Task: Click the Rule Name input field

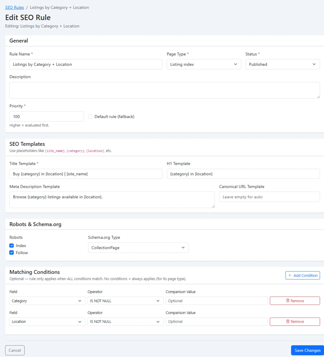Action: (86, 64)
